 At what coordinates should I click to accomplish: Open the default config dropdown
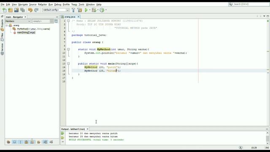tap(56, 10)
